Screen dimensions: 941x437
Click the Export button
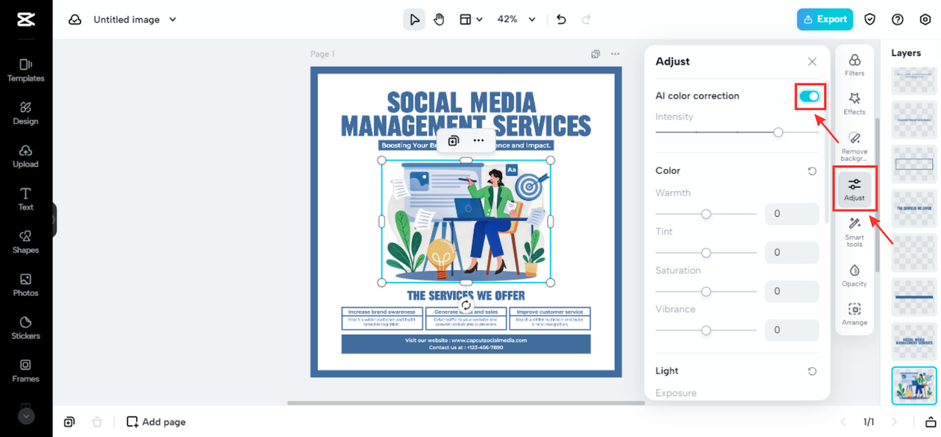coord(825,20)
